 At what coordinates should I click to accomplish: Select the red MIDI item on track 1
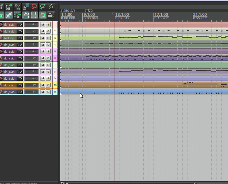(144, 24)
